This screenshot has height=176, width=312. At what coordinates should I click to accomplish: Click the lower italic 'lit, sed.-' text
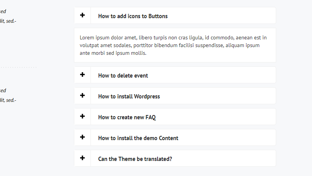8,100
